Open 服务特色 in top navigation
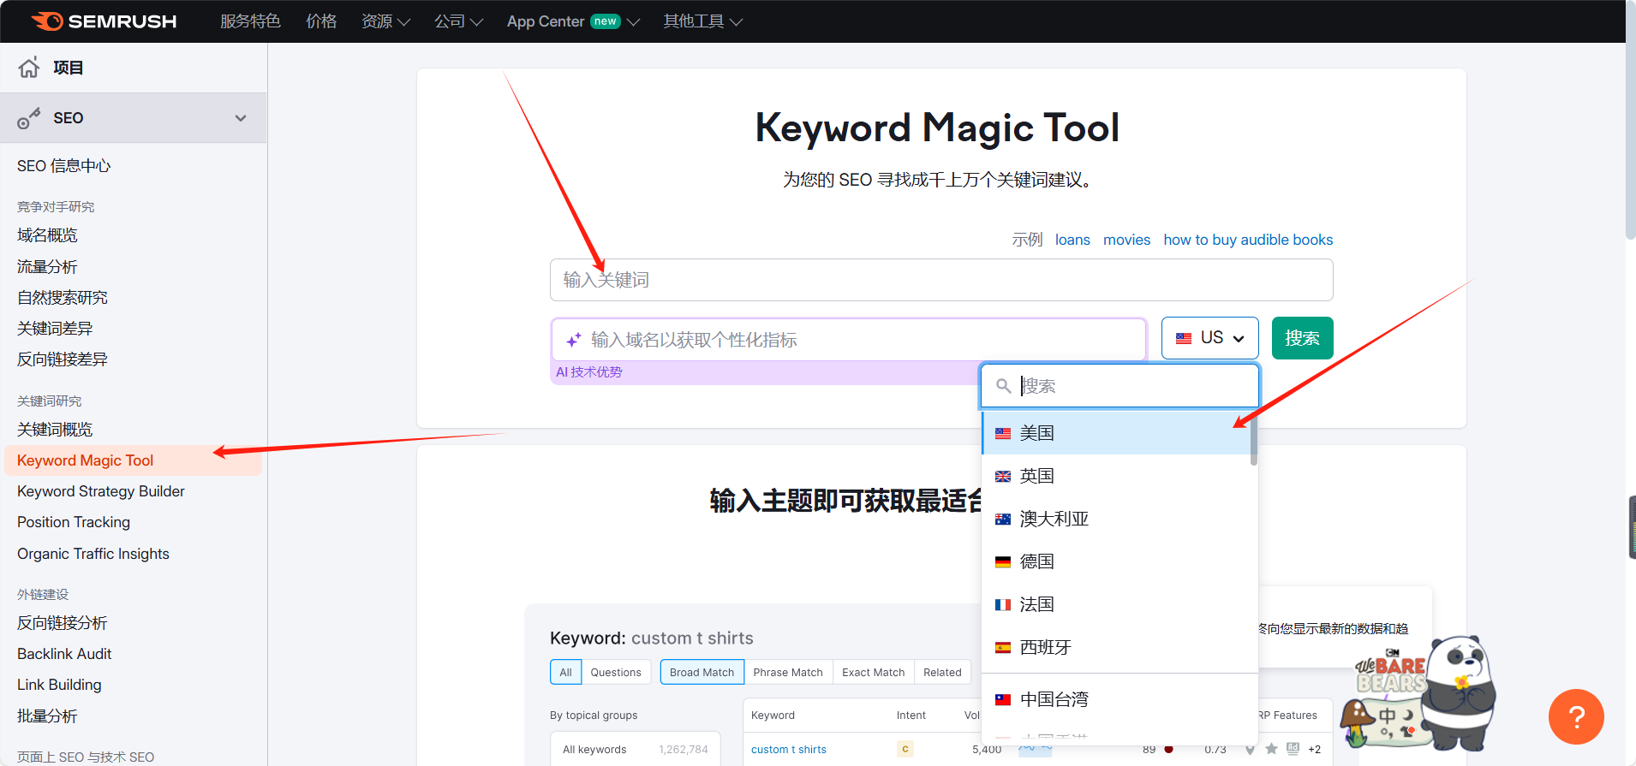Screen dimensions: 1636x766 250,21
